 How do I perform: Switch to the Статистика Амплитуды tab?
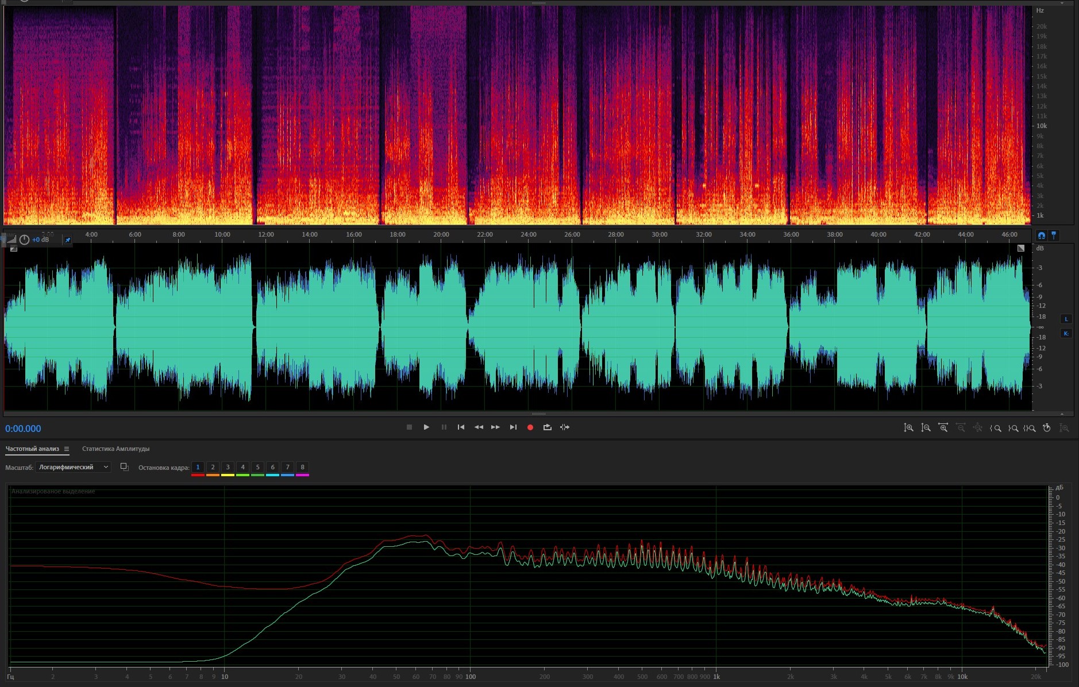[x=115, y=449]
